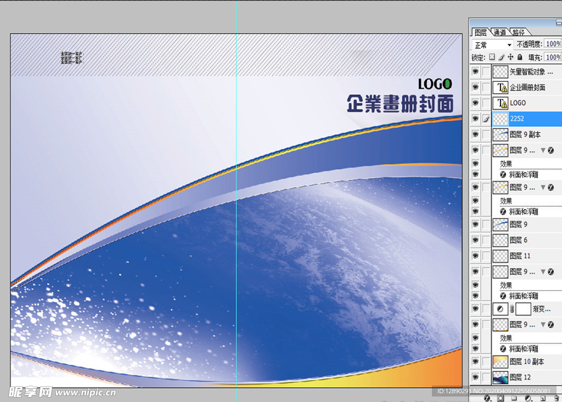Click the add layer style button at panel bottom

coord(487,398)
